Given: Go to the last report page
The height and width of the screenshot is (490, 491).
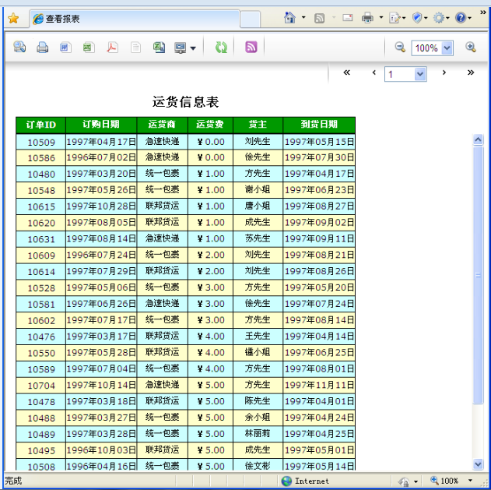Looking at the screenshot, I should pyautogui.click(x=471, y=72).
